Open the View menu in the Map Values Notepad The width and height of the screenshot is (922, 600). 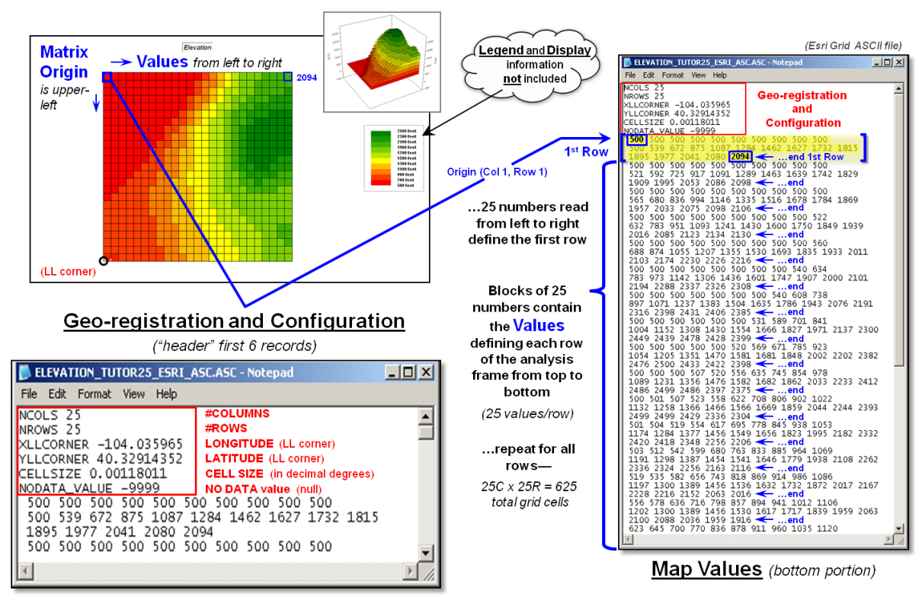point(699,75)
